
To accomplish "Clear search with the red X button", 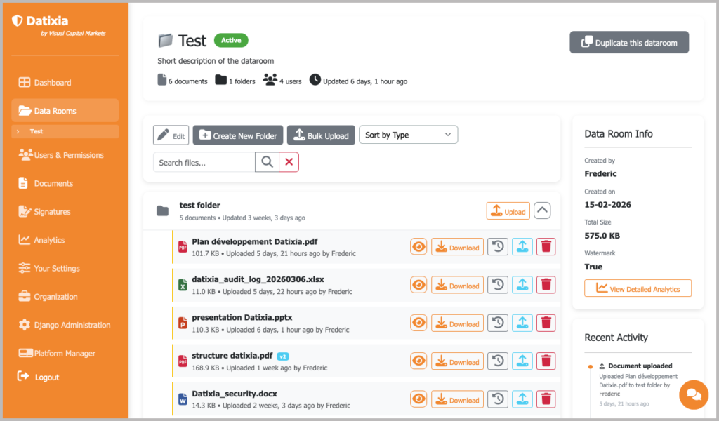I will point(289,162).
